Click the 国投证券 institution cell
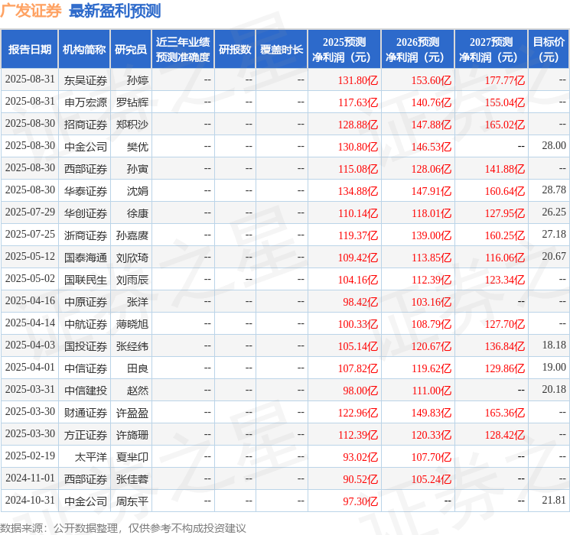Image resolution: width=570 pixels, height=535 pixels. (86, 346)
